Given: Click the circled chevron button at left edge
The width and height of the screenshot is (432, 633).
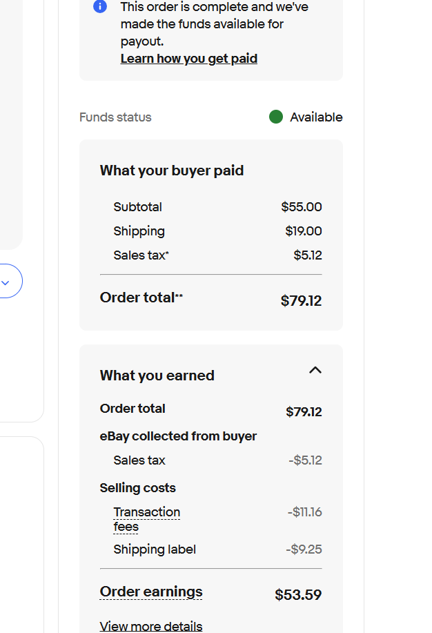Looking at the screenshot, I should 7,282.
